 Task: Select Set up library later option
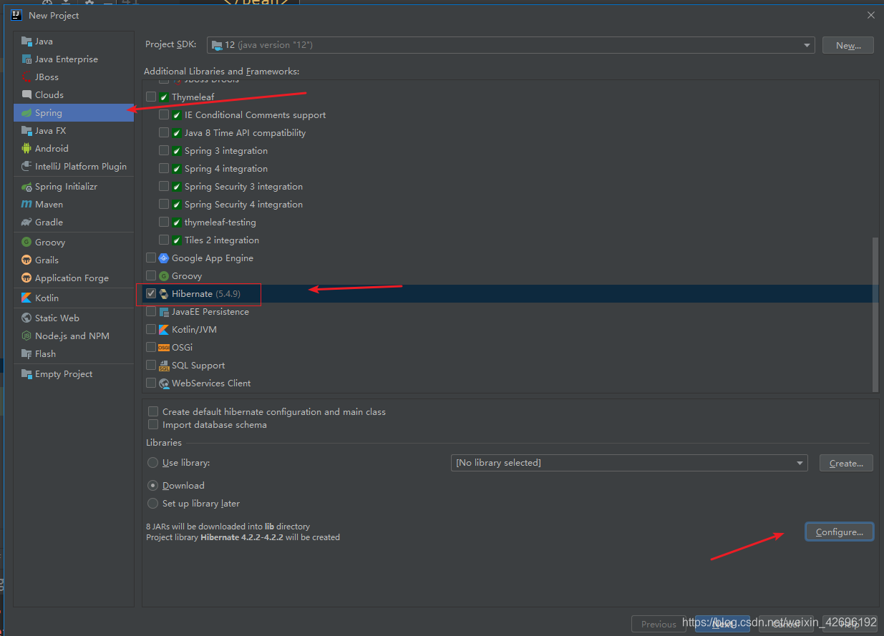(152, 503)
